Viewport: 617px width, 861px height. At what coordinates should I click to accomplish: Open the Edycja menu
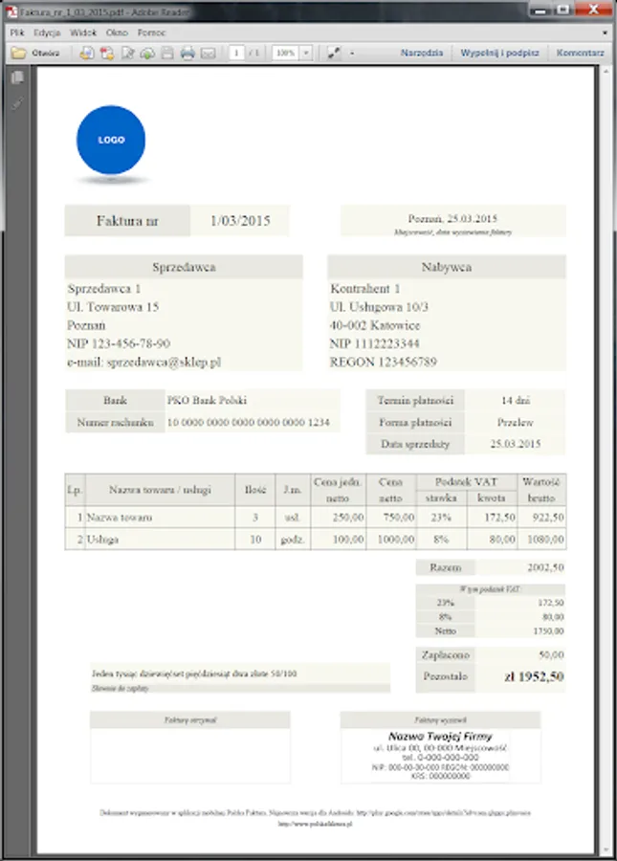[47, 33]
